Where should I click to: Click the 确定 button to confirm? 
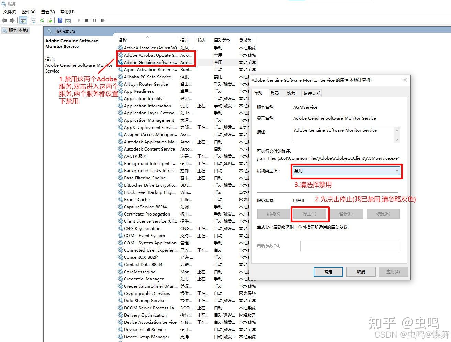[x=328, y=272]
